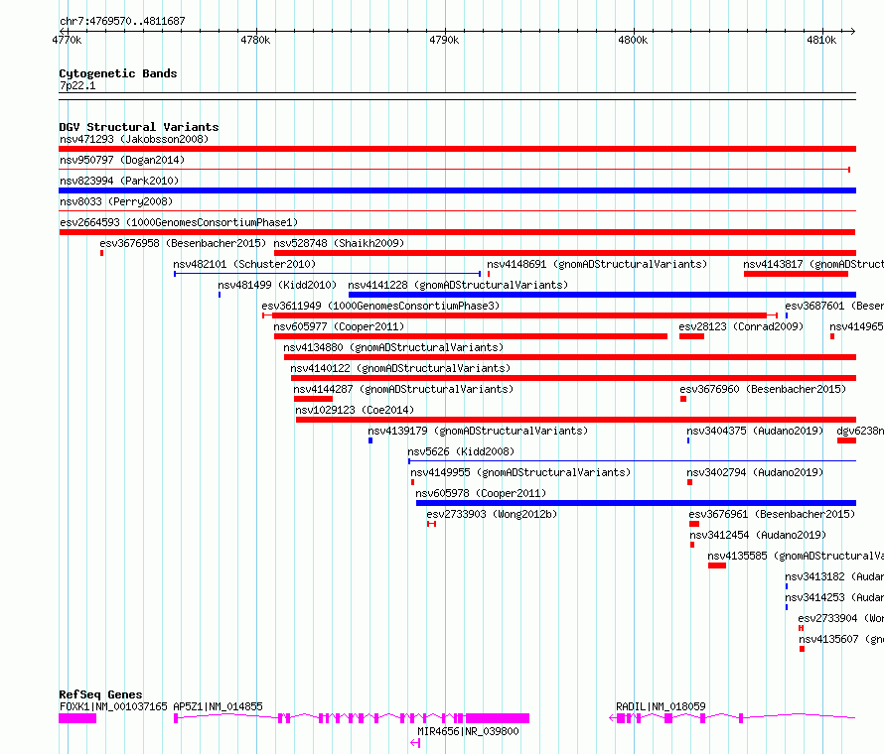
Task: Click nsv4149955 (gnomADStructuralVariants) label
Action: click(x=520, y=472)
